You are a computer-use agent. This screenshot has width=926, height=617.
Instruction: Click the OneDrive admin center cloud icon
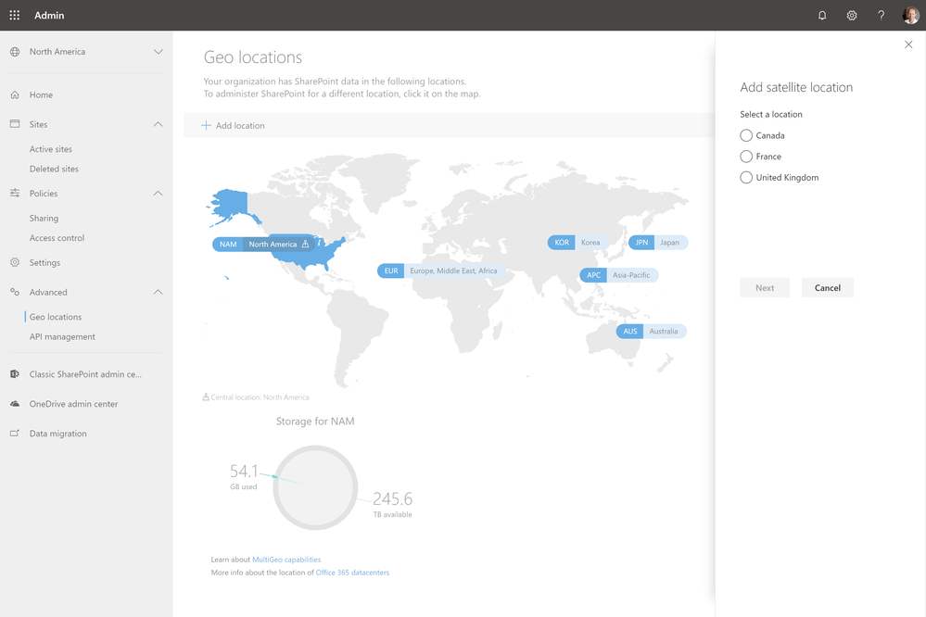[15, 404]
